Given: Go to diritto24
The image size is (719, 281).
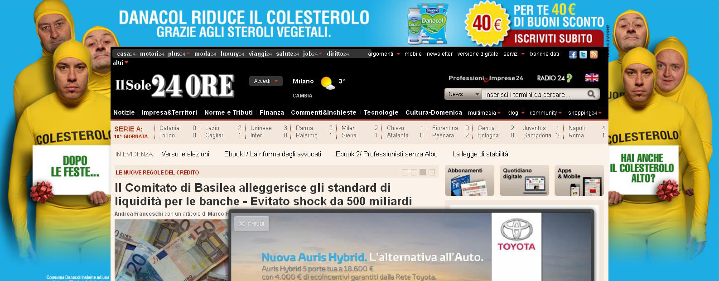Looking at the screenshot, I should tap(338, 54).
